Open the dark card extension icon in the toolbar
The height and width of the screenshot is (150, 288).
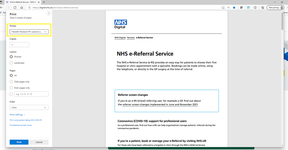click(241, 8)
